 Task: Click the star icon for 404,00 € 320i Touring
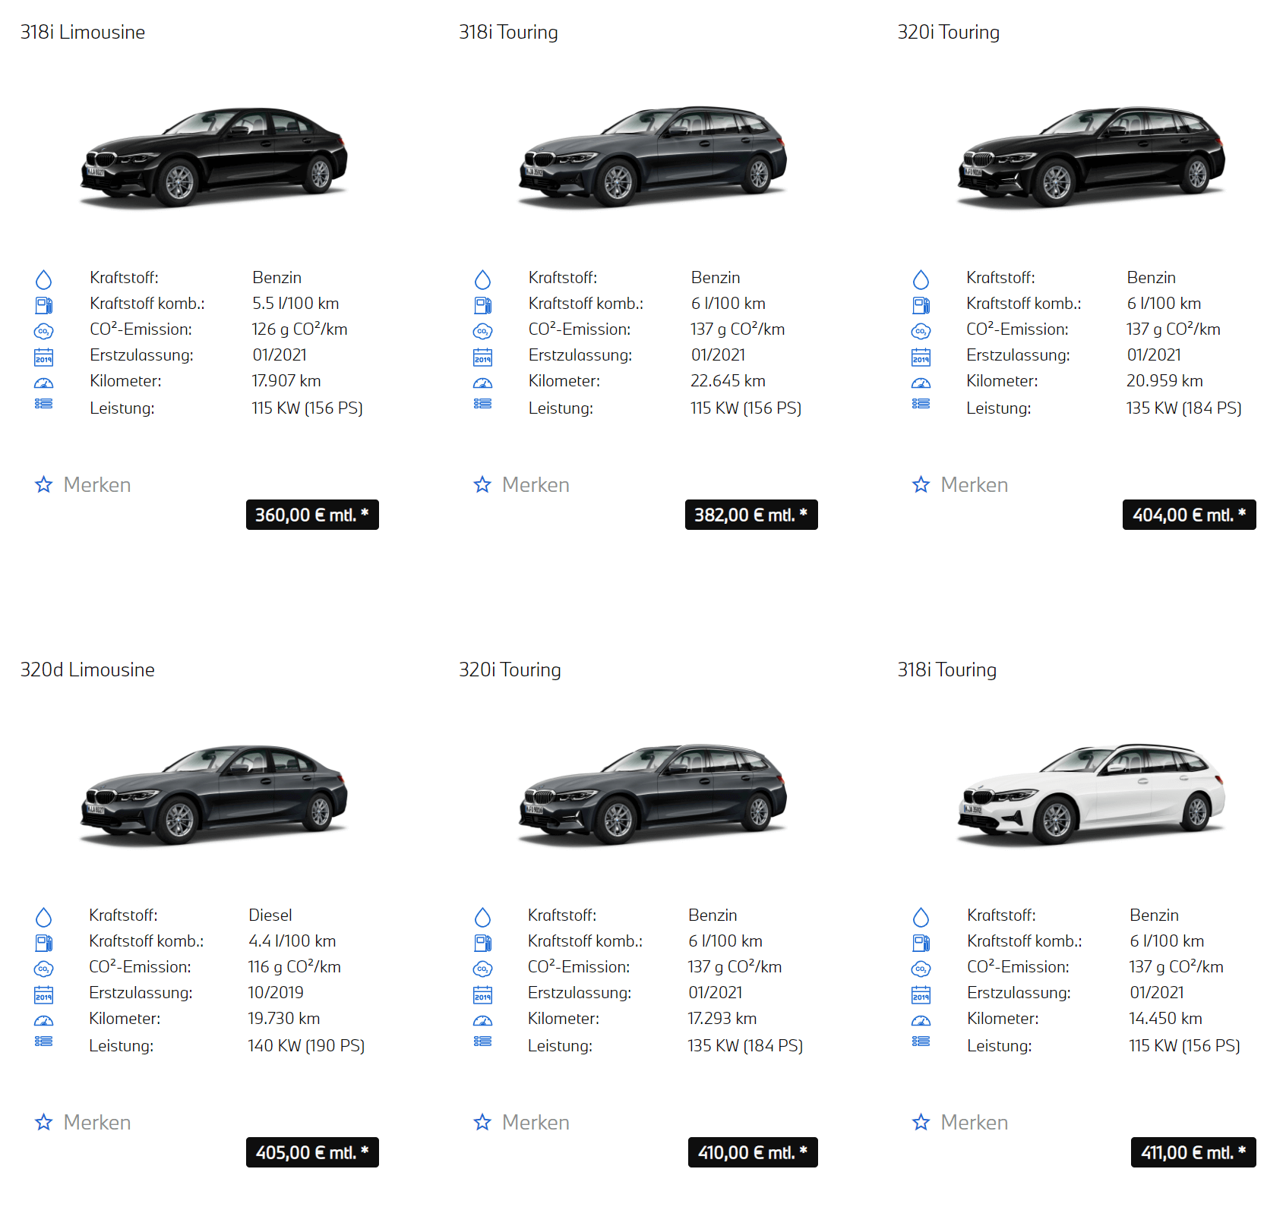pos(921,484)
